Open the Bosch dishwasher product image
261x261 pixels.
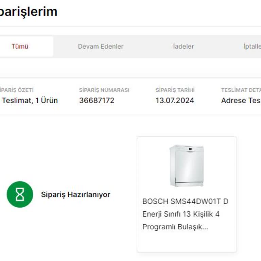187,166
